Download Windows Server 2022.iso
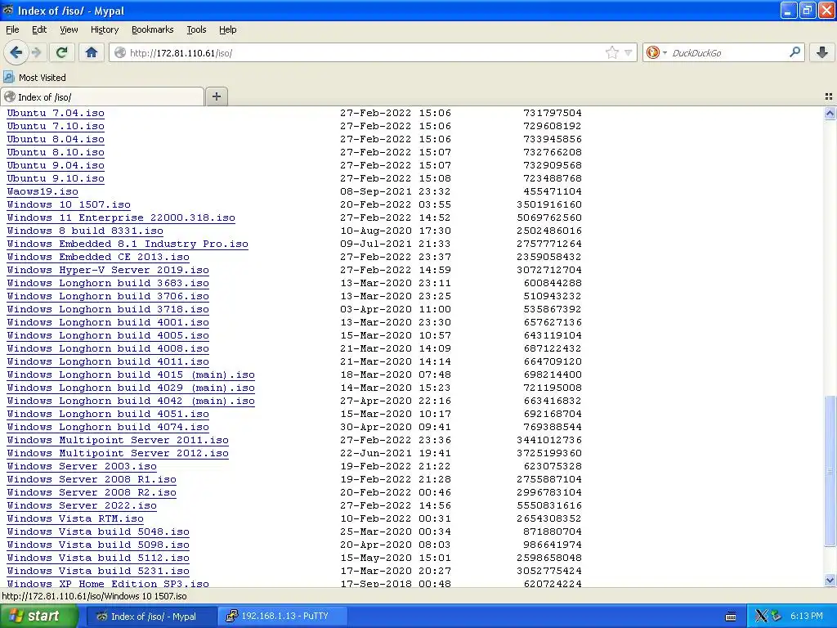The image size is (837, 628). click(82, 505)
